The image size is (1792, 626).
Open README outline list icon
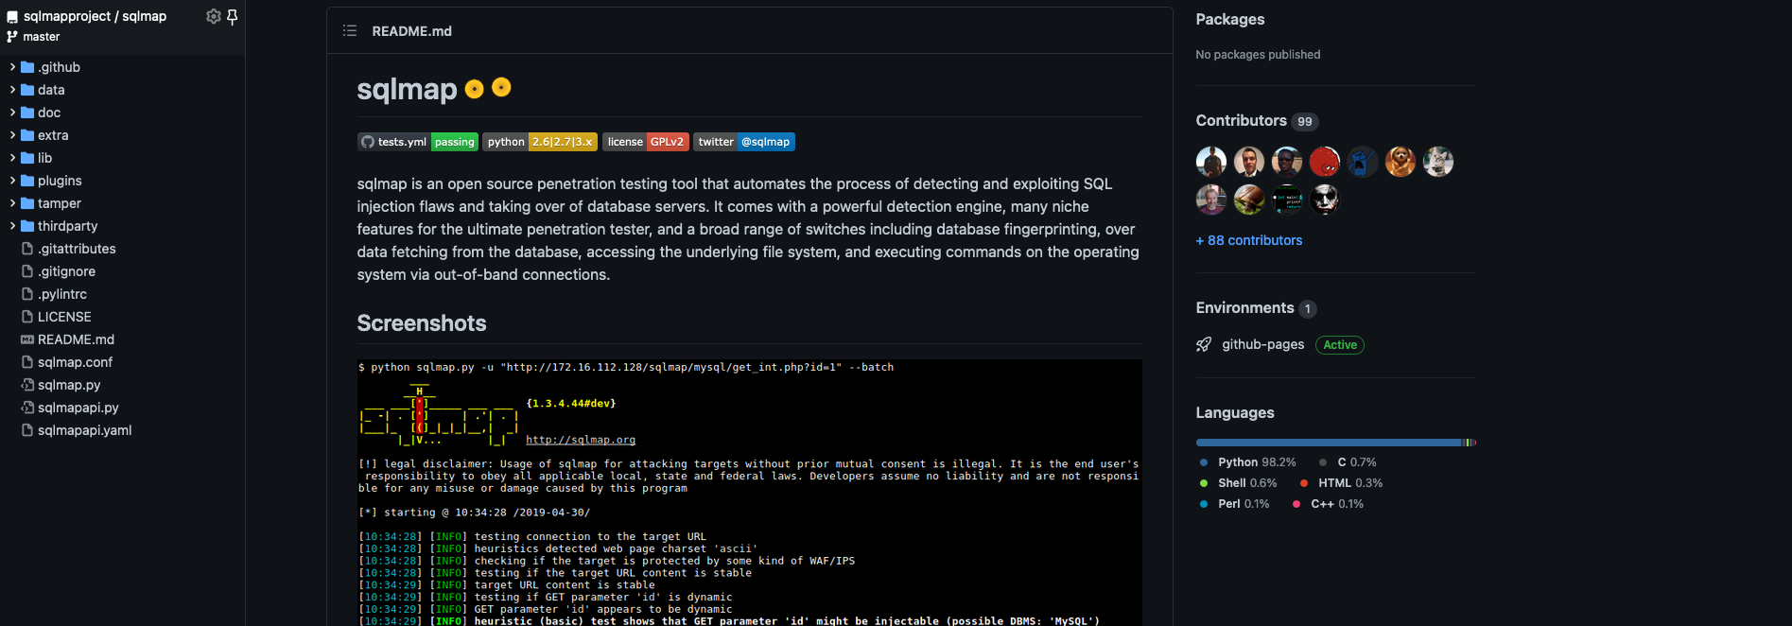pyautogui.click(x=350, y=31)
